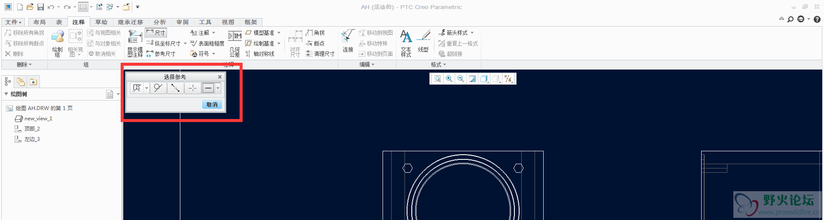Expand the 格式 group dropdown

point(439,64)
